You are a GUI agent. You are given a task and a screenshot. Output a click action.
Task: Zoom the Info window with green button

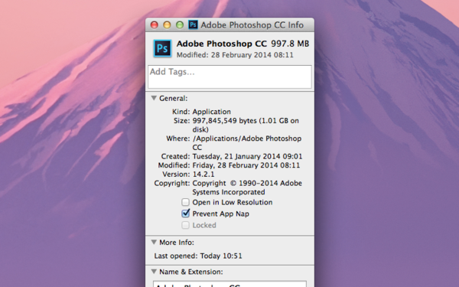click(180, 25)
